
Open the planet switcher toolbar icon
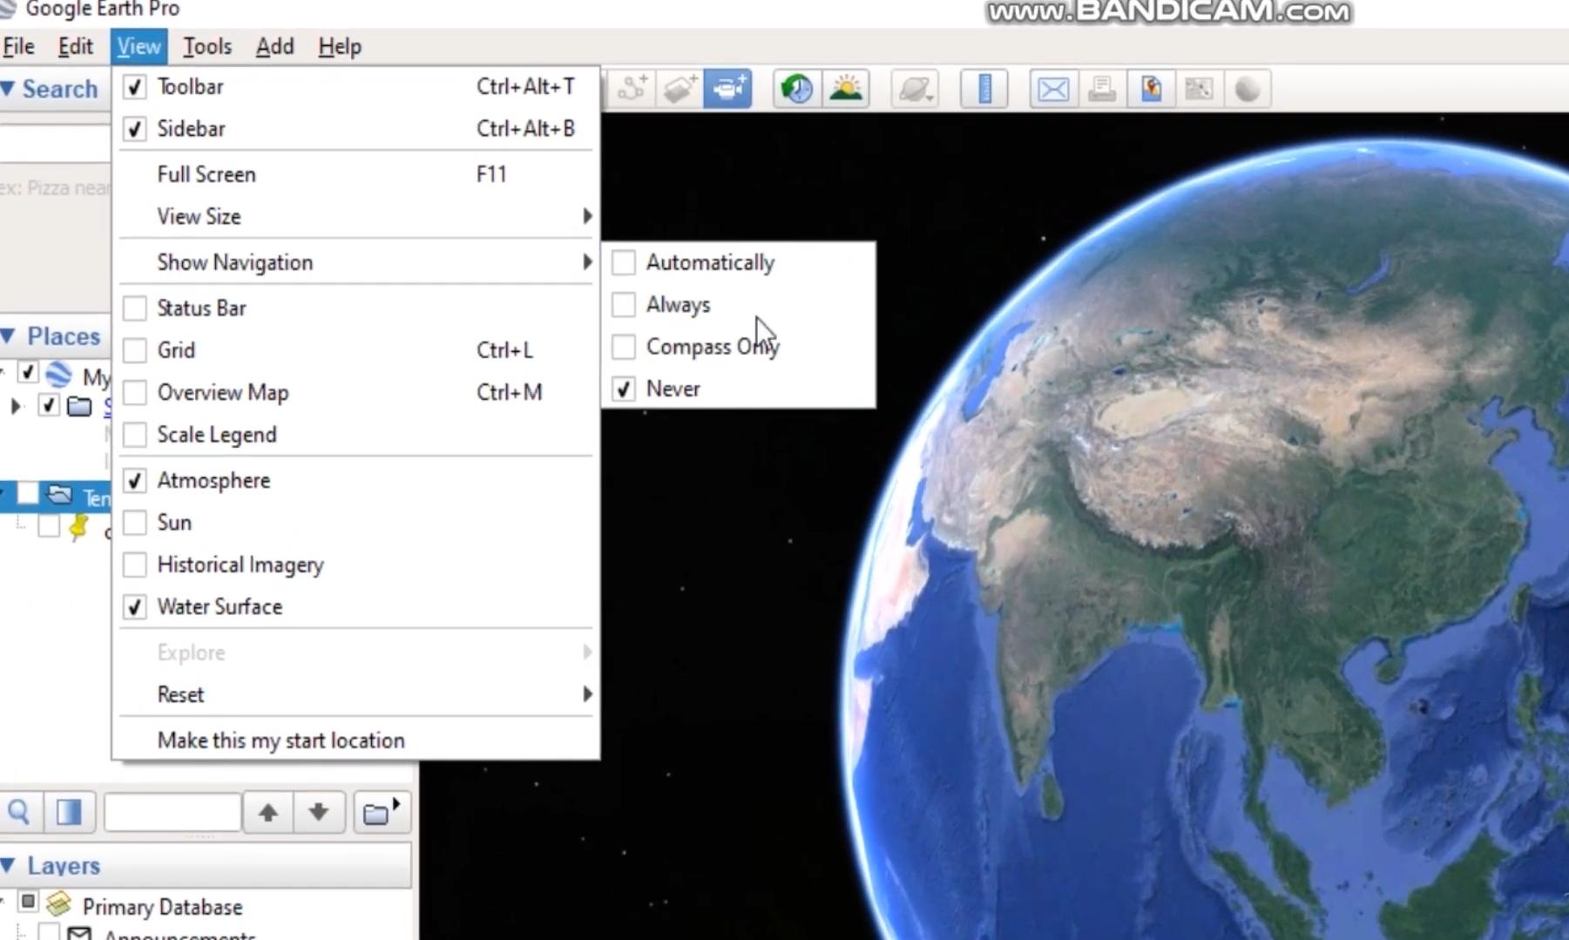914,89
